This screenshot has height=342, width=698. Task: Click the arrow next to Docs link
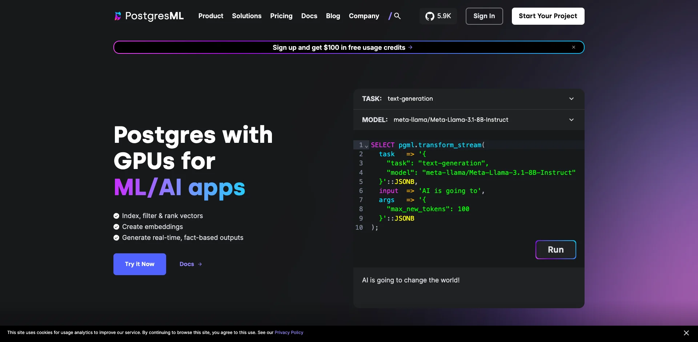200,264
